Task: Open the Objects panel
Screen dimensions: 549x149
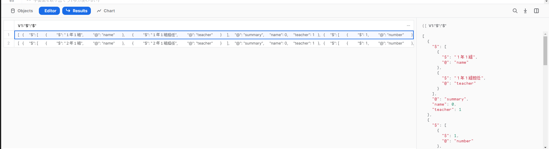Action: [22, 11]
